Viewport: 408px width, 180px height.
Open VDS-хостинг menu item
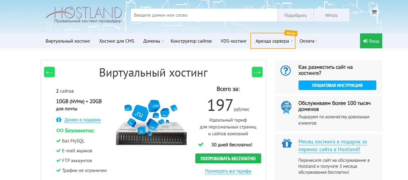click(234, 41)
